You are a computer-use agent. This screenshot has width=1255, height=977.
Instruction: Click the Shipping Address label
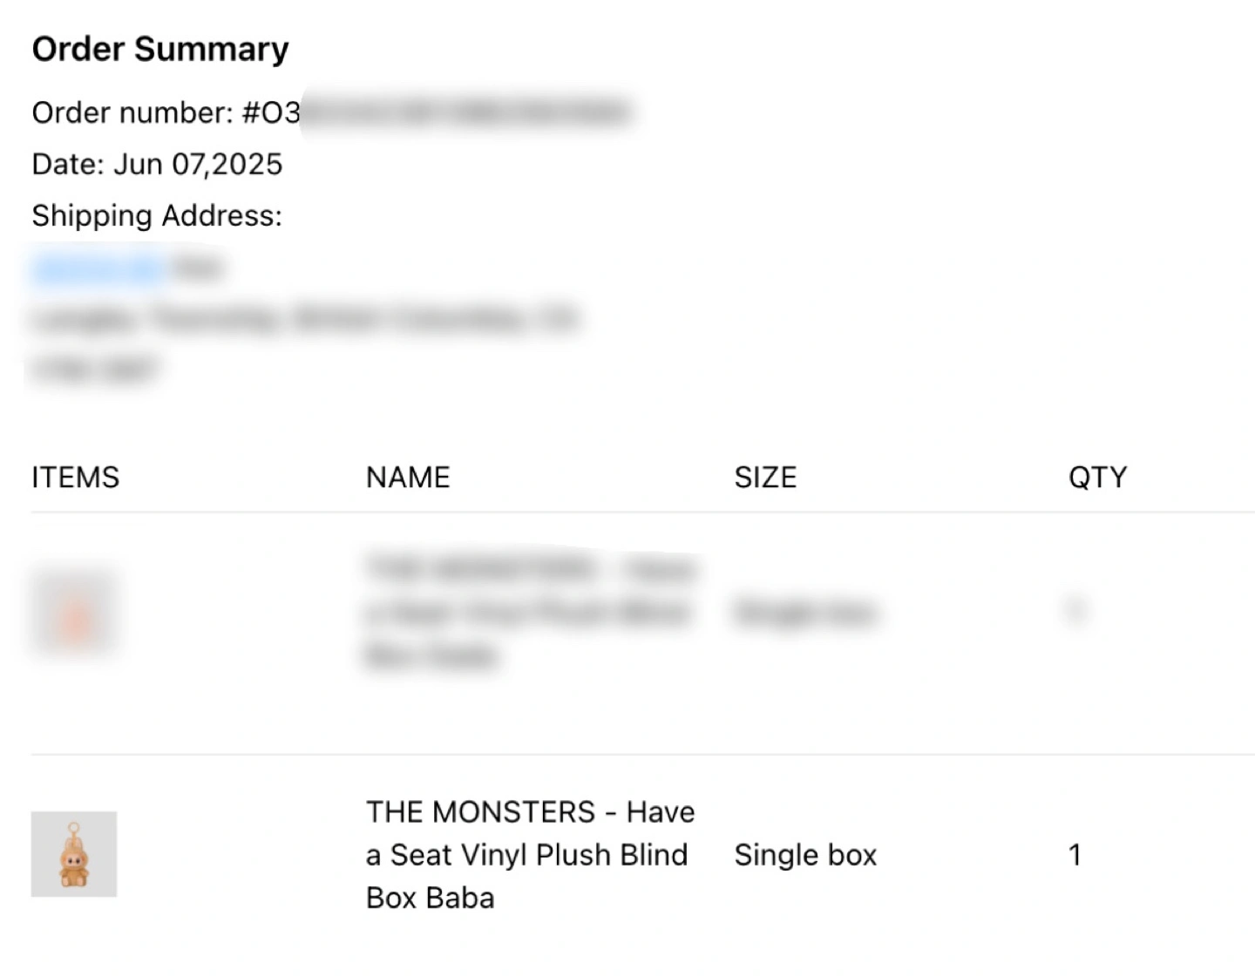click(x=157, y=215)
